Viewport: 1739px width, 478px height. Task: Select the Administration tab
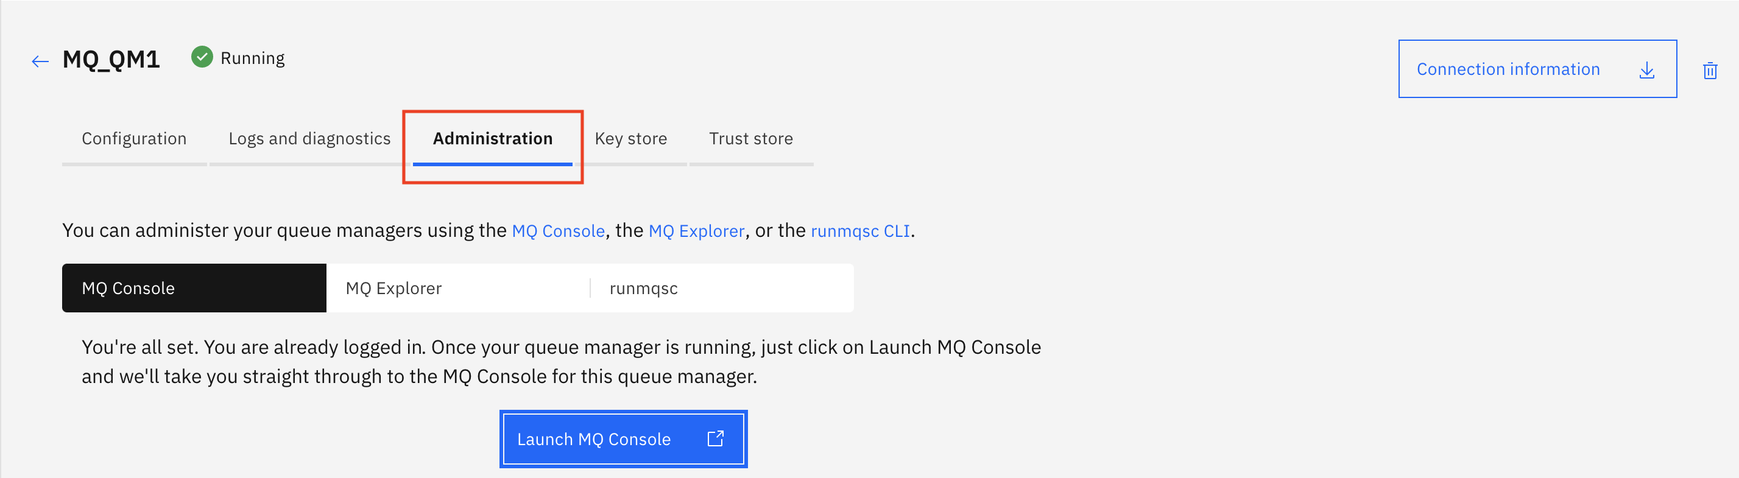coord(493,139)
